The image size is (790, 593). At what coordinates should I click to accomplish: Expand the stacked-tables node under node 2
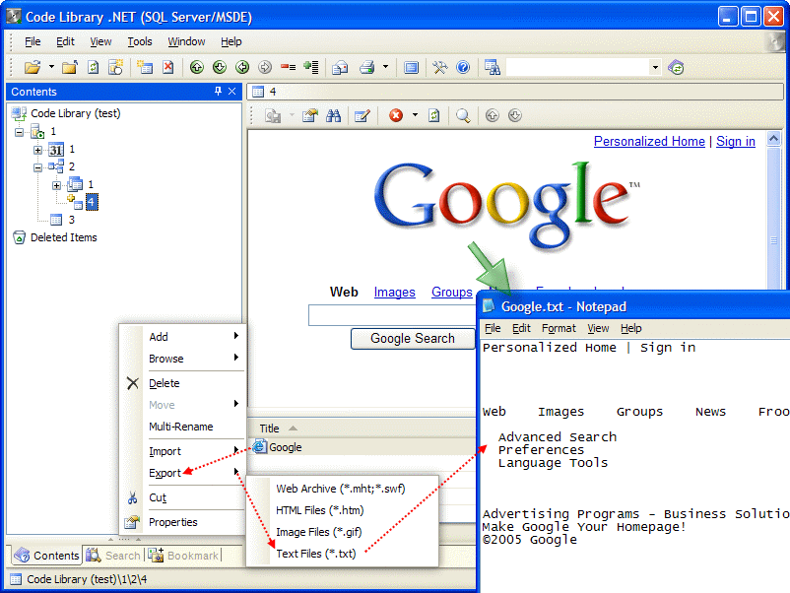point(56,185)
